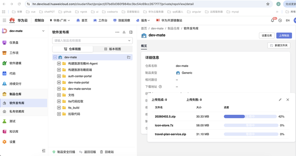Click new folder icon on dev-mate row
Viewport: 296px width, 156px height.
[x=129, y=57]
